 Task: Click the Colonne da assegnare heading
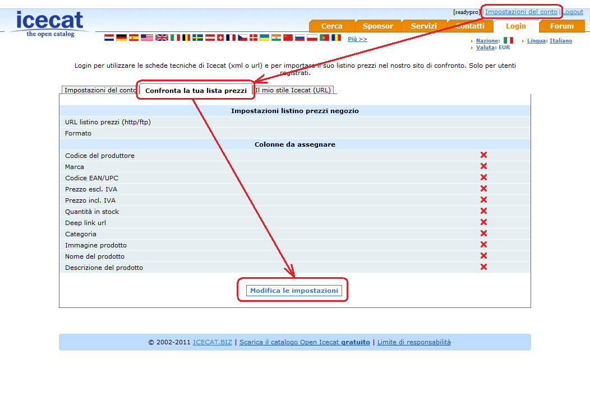tap(295, 144)
